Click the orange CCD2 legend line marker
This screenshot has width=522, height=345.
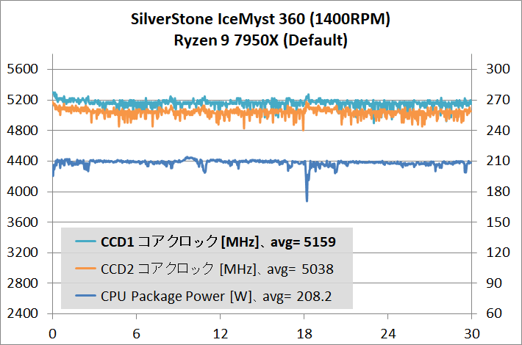click(85, 268)
